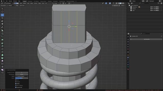Open the File menu
163x91 pixels.
click(x=4, y=1)
